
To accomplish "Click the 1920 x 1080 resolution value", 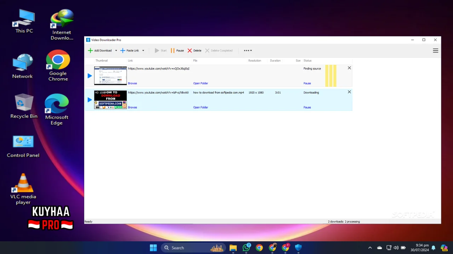I will pos(256,92).
